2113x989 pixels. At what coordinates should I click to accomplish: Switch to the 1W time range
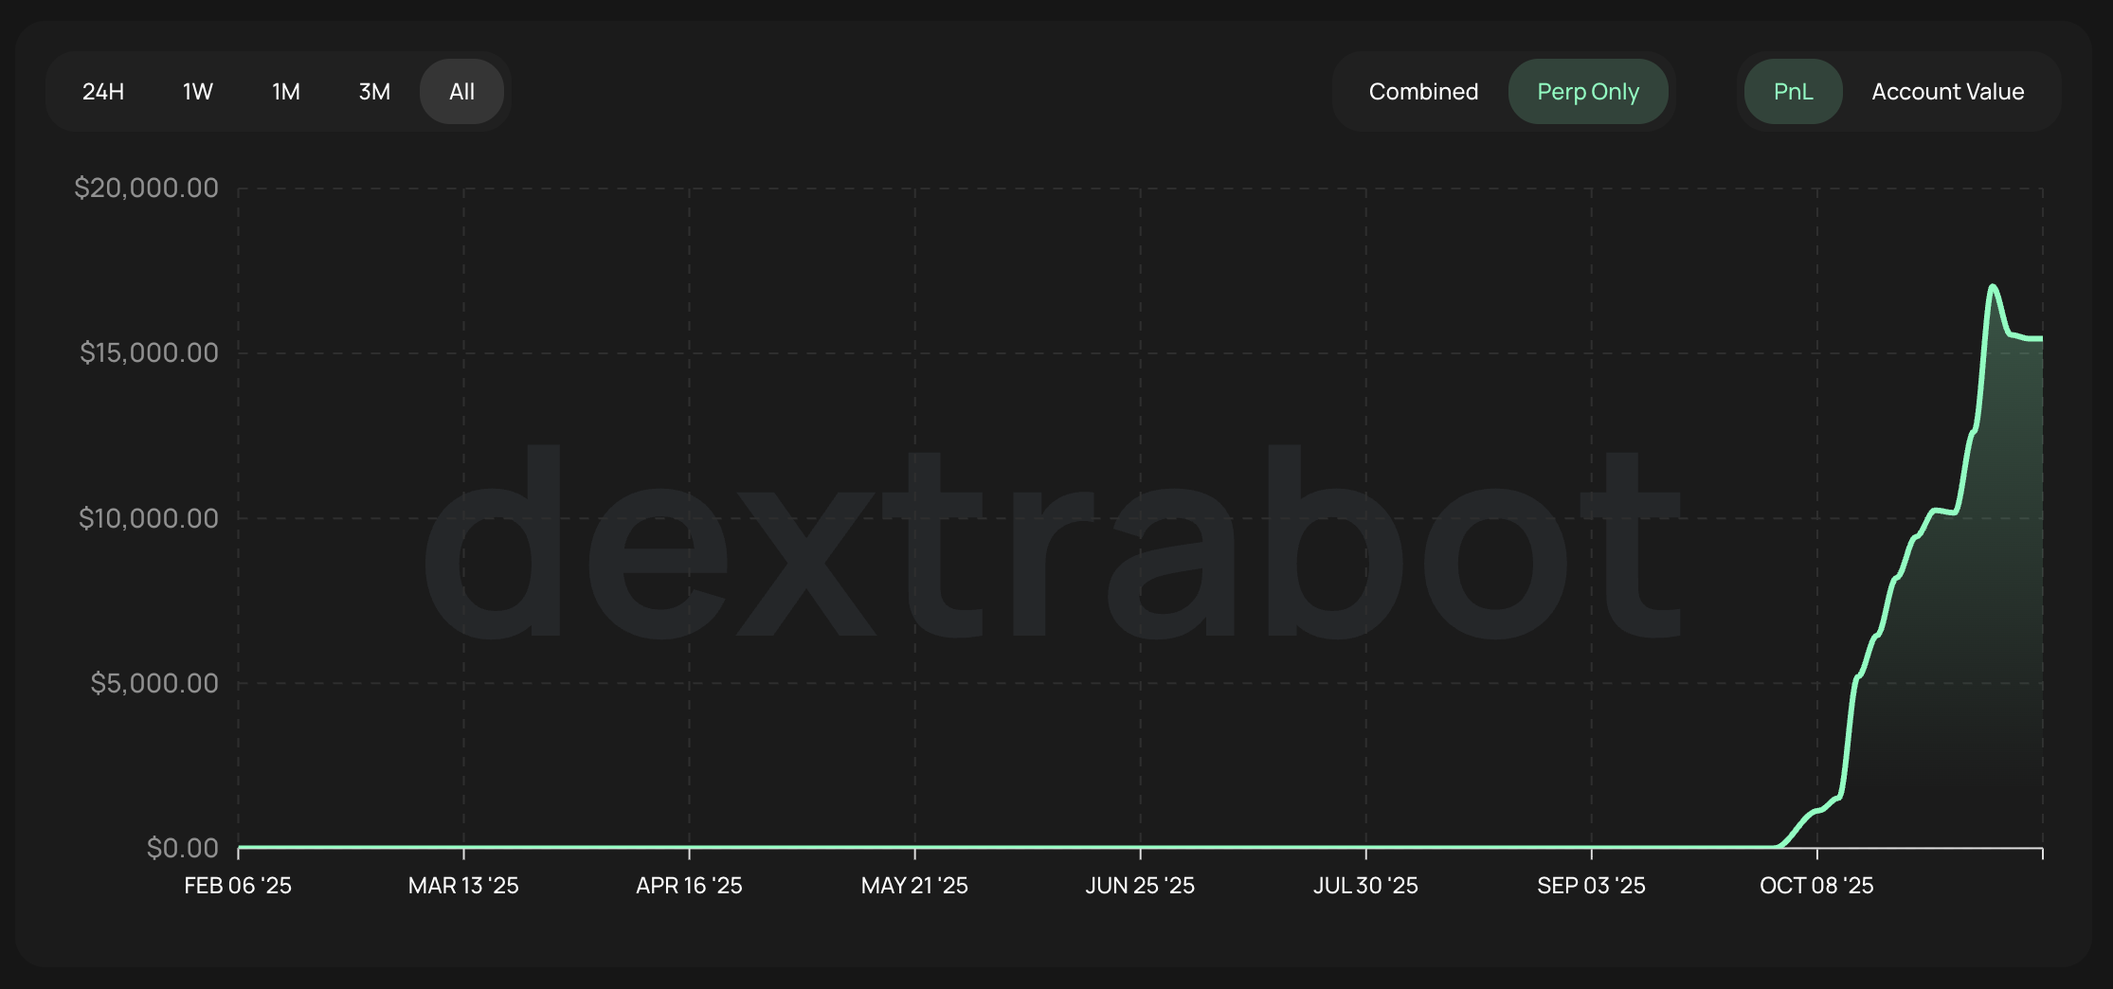(x=197, y=92)
